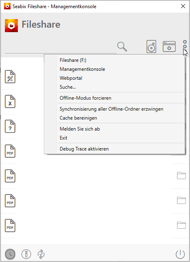190x262 pixels.
Task: Select 'Offline-Modus forcieren' menu entry
Action: click(121, 98)
